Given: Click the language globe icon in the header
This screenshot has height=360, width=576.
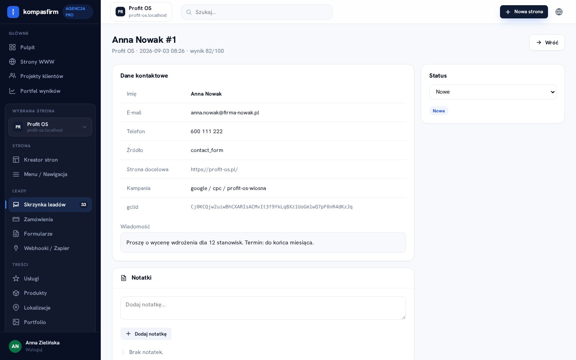Looking at the screenshot, I should (559, 12).
